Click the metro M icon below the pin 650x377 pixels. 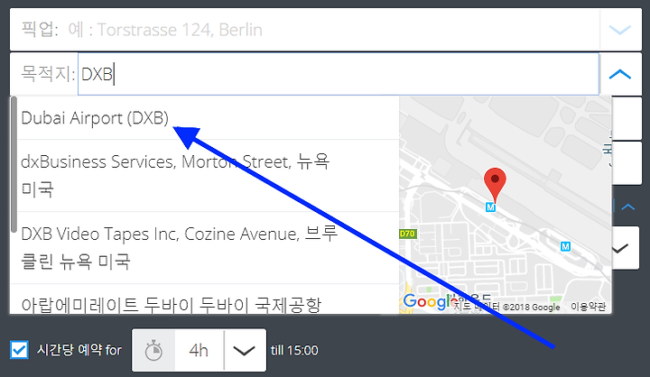(490, 207)
